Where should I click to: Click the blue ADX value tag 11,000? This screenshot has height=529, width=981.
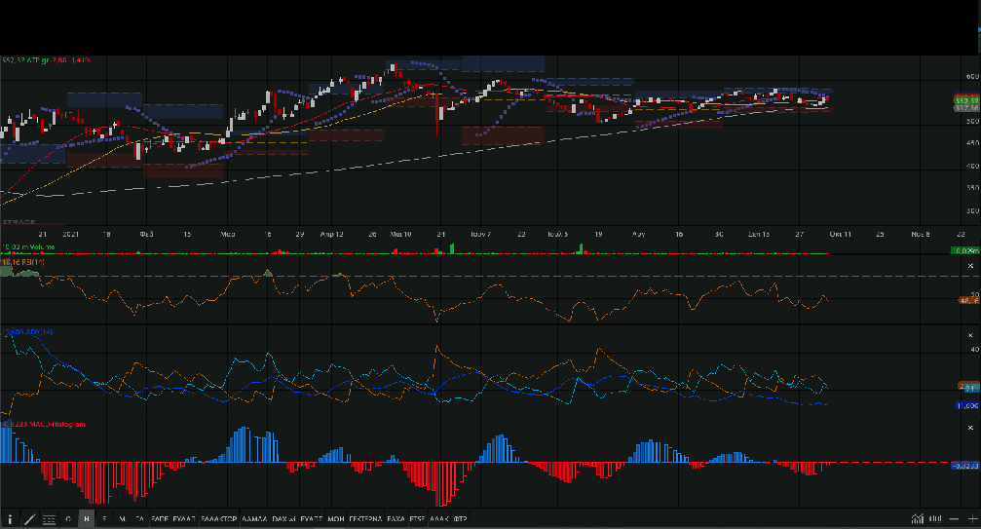(x=967, y=406)
